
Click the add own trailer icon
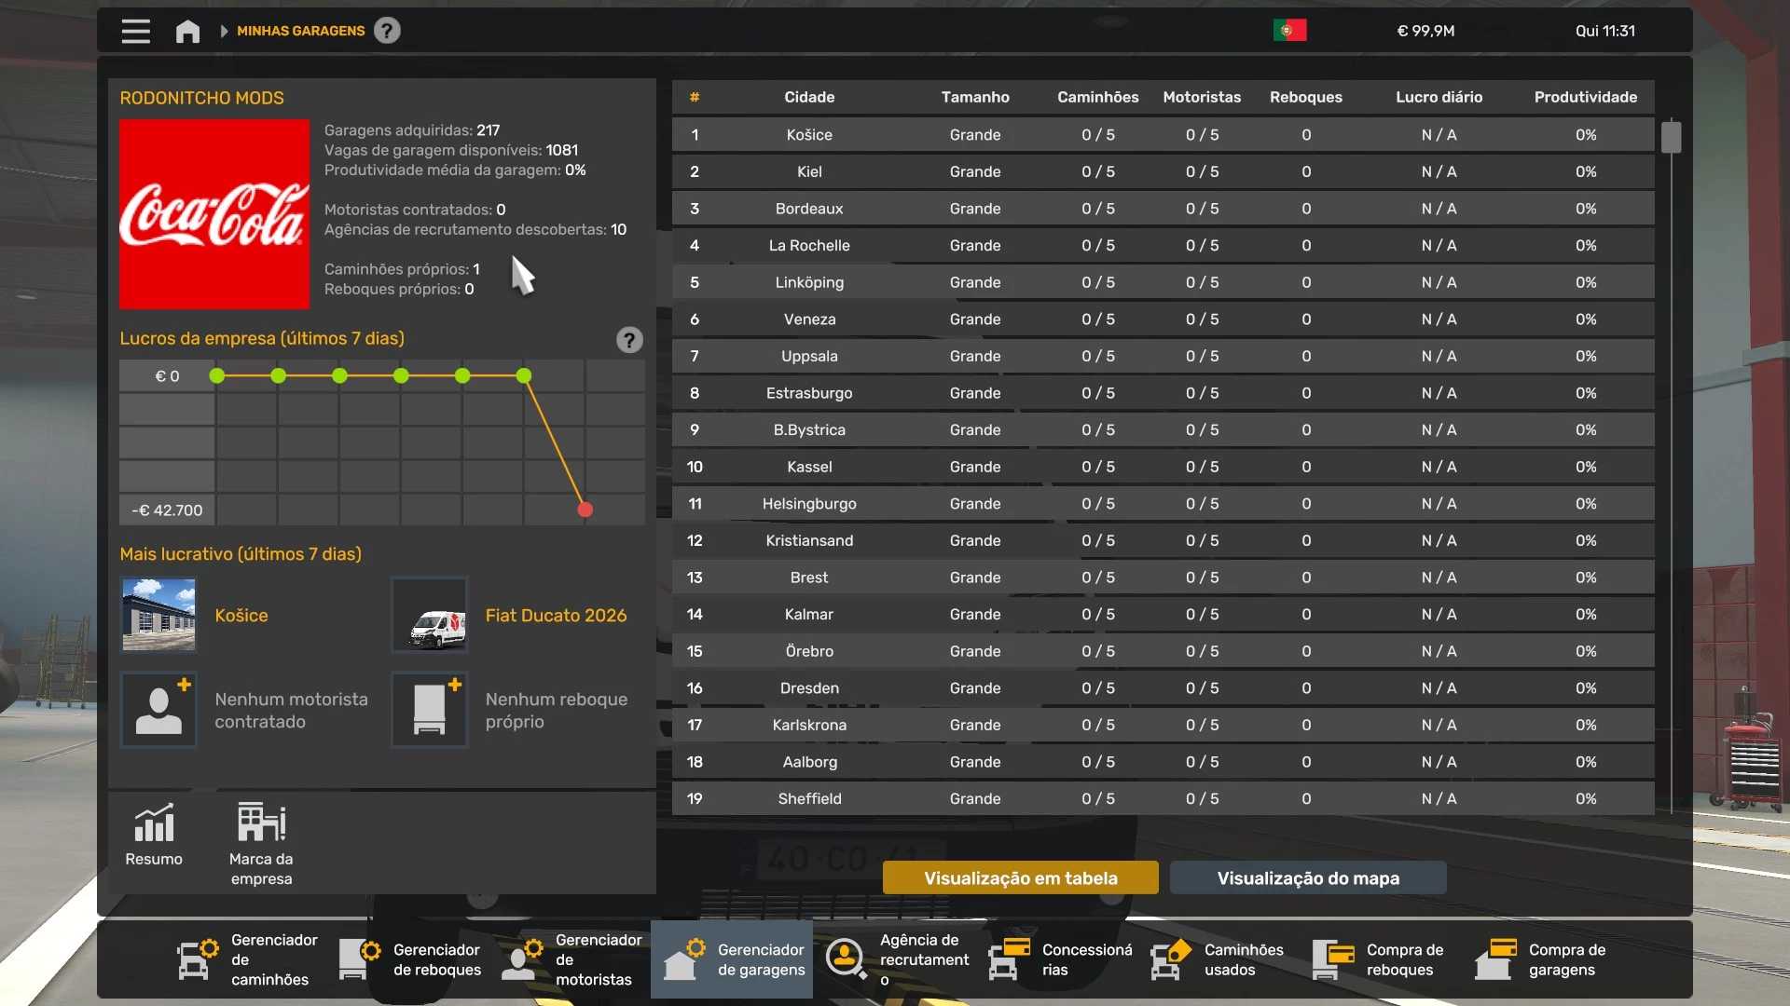point(429,710)
